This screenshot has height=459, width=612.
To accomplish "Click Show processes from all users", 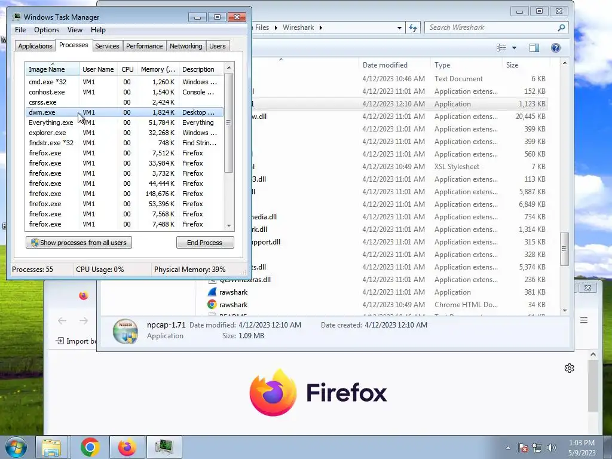I will [x=79, y=243].
